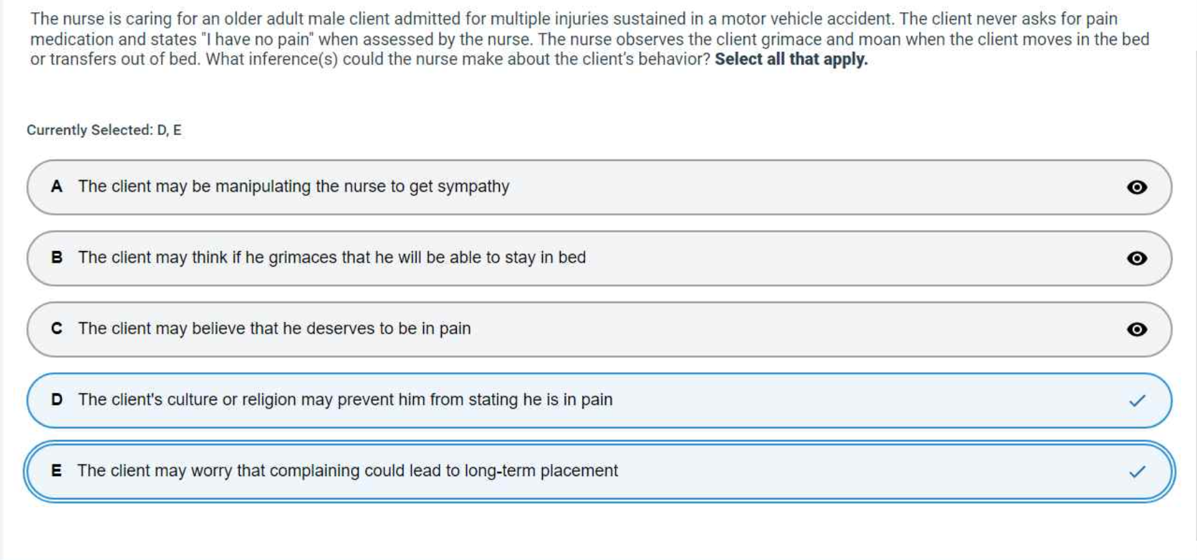Click the eye icon on option A
The image size is (1197, 560).
1136,187
